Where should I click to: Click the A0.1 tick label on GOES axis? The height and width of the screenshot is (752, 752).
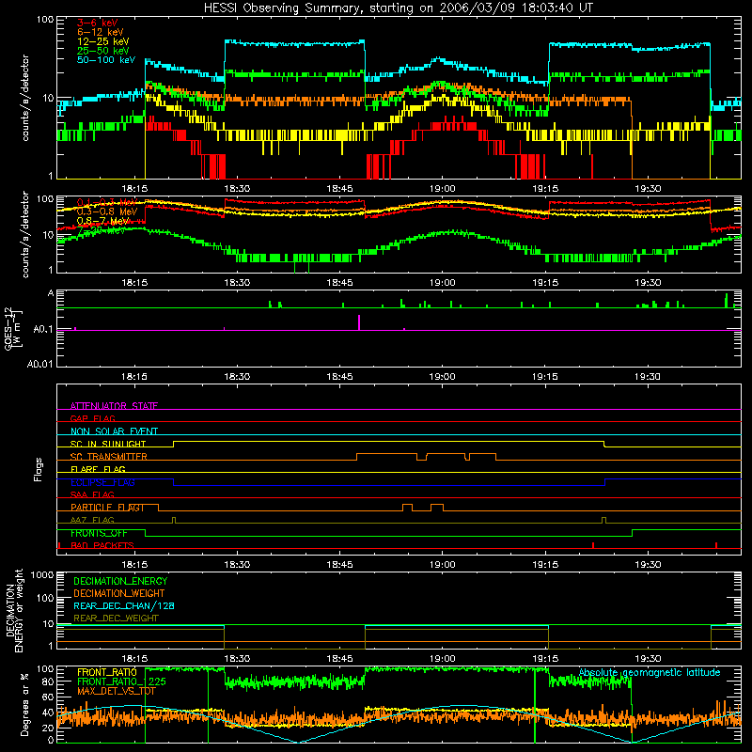coord(43,330)
